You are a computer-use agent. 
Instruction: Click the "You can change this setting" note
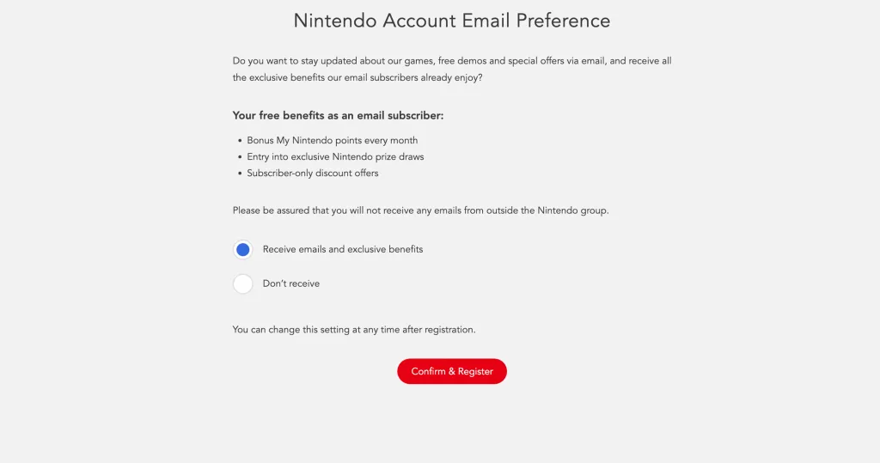(353, 330)
